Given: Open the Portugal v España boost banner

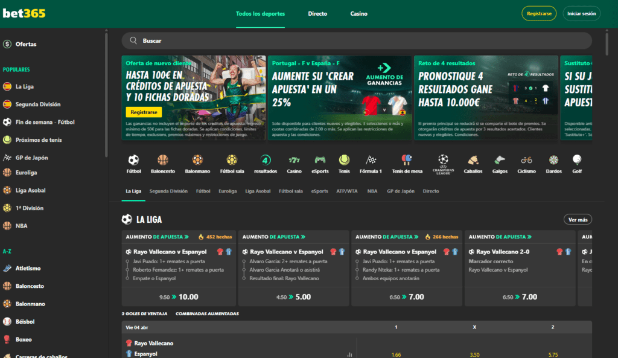Looking at the screenshot, I should point(340,97).
